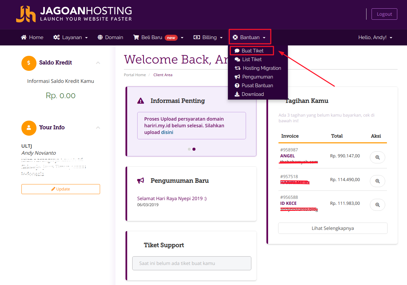Click the Your Info user icon
Screen dimensions: 407x285
coord(29,128)
